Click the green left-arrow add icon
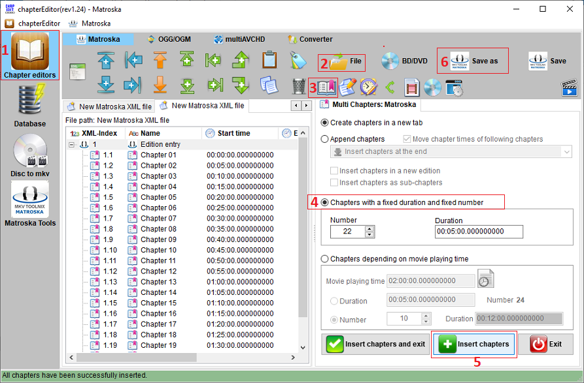This screenshot has height=383, width=584. [213, 60]
